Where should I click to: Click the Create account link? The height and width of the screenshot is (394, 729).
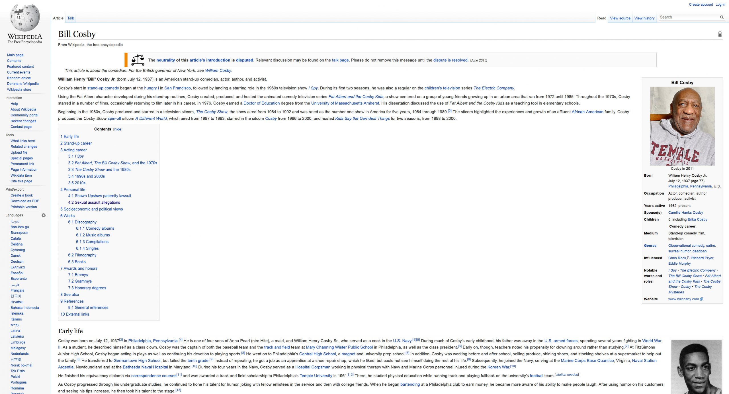(x=701, y=5)
